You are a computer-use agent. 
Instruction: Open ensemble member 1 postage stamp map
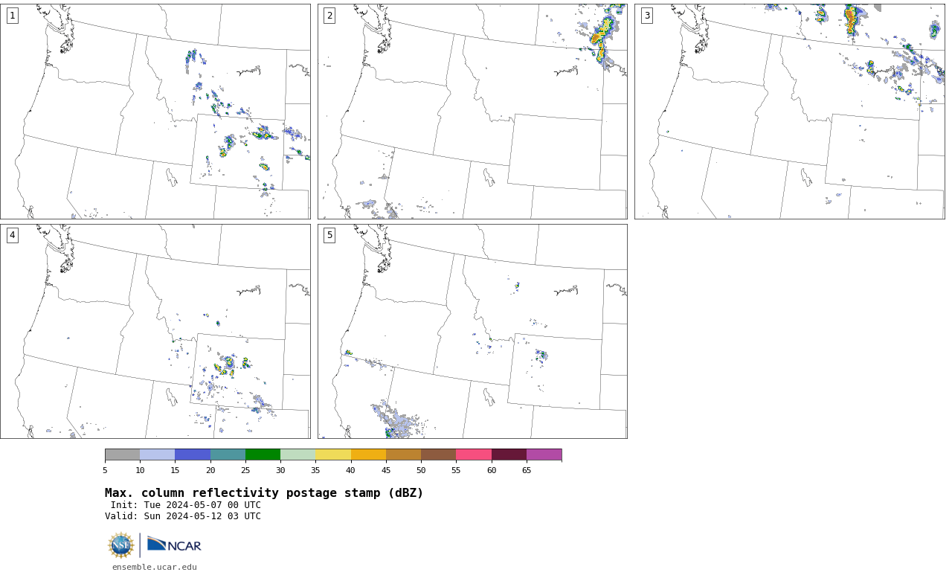pyautogui.click(x=155, y=112)
